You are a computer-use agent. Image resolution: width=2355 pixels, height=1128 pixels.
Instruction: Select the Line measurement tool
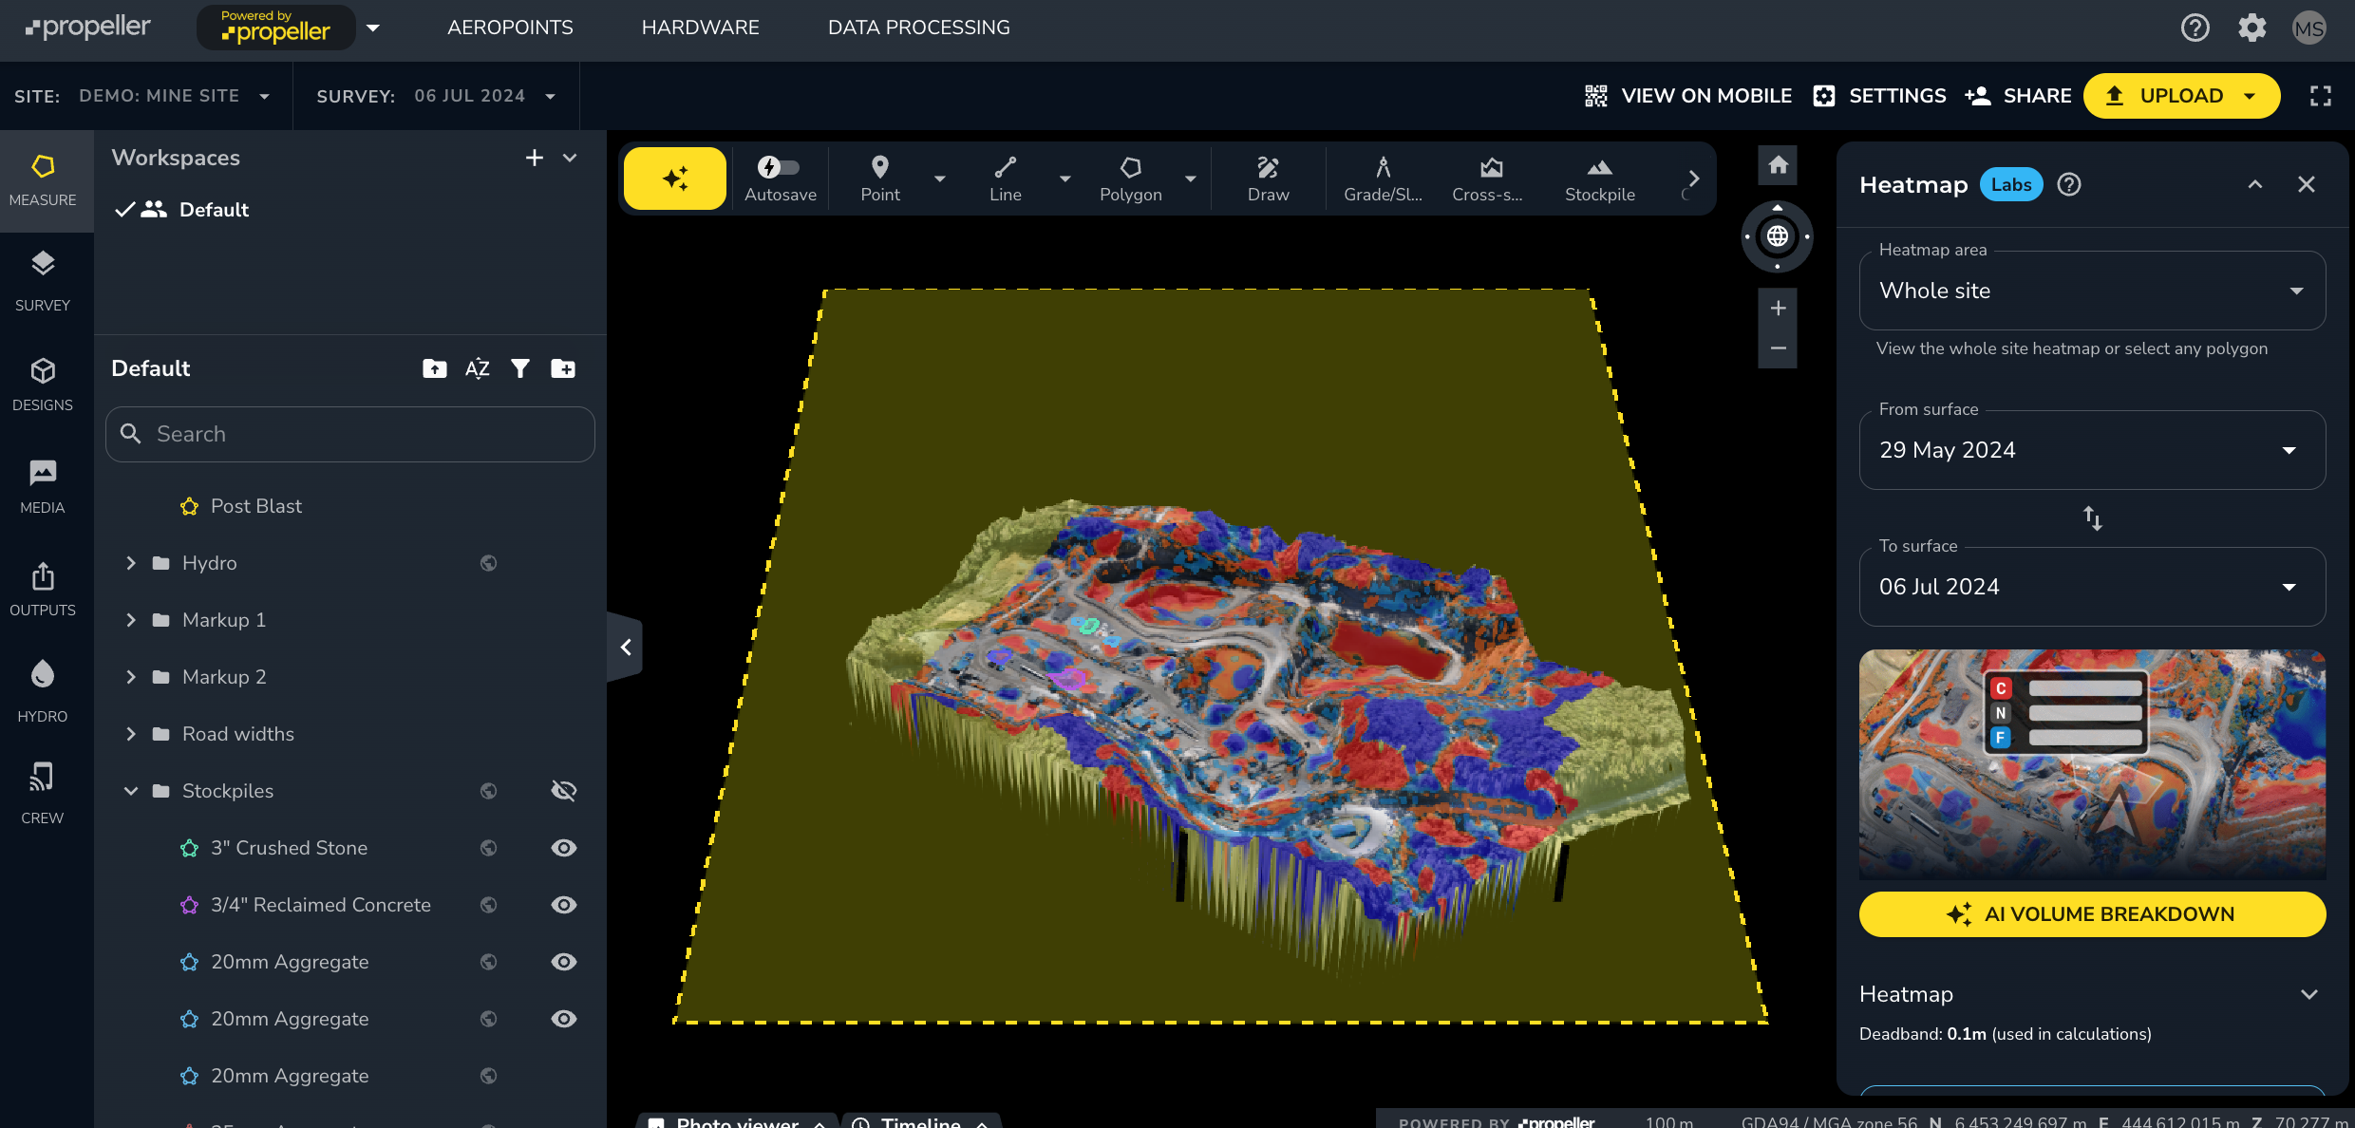1006,178
